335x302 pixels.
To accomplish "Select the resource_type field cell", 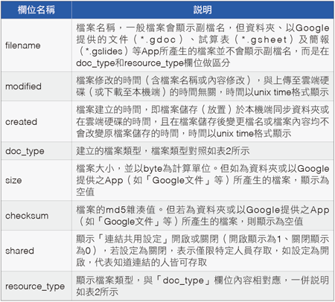I will click(x=36, y=286).
